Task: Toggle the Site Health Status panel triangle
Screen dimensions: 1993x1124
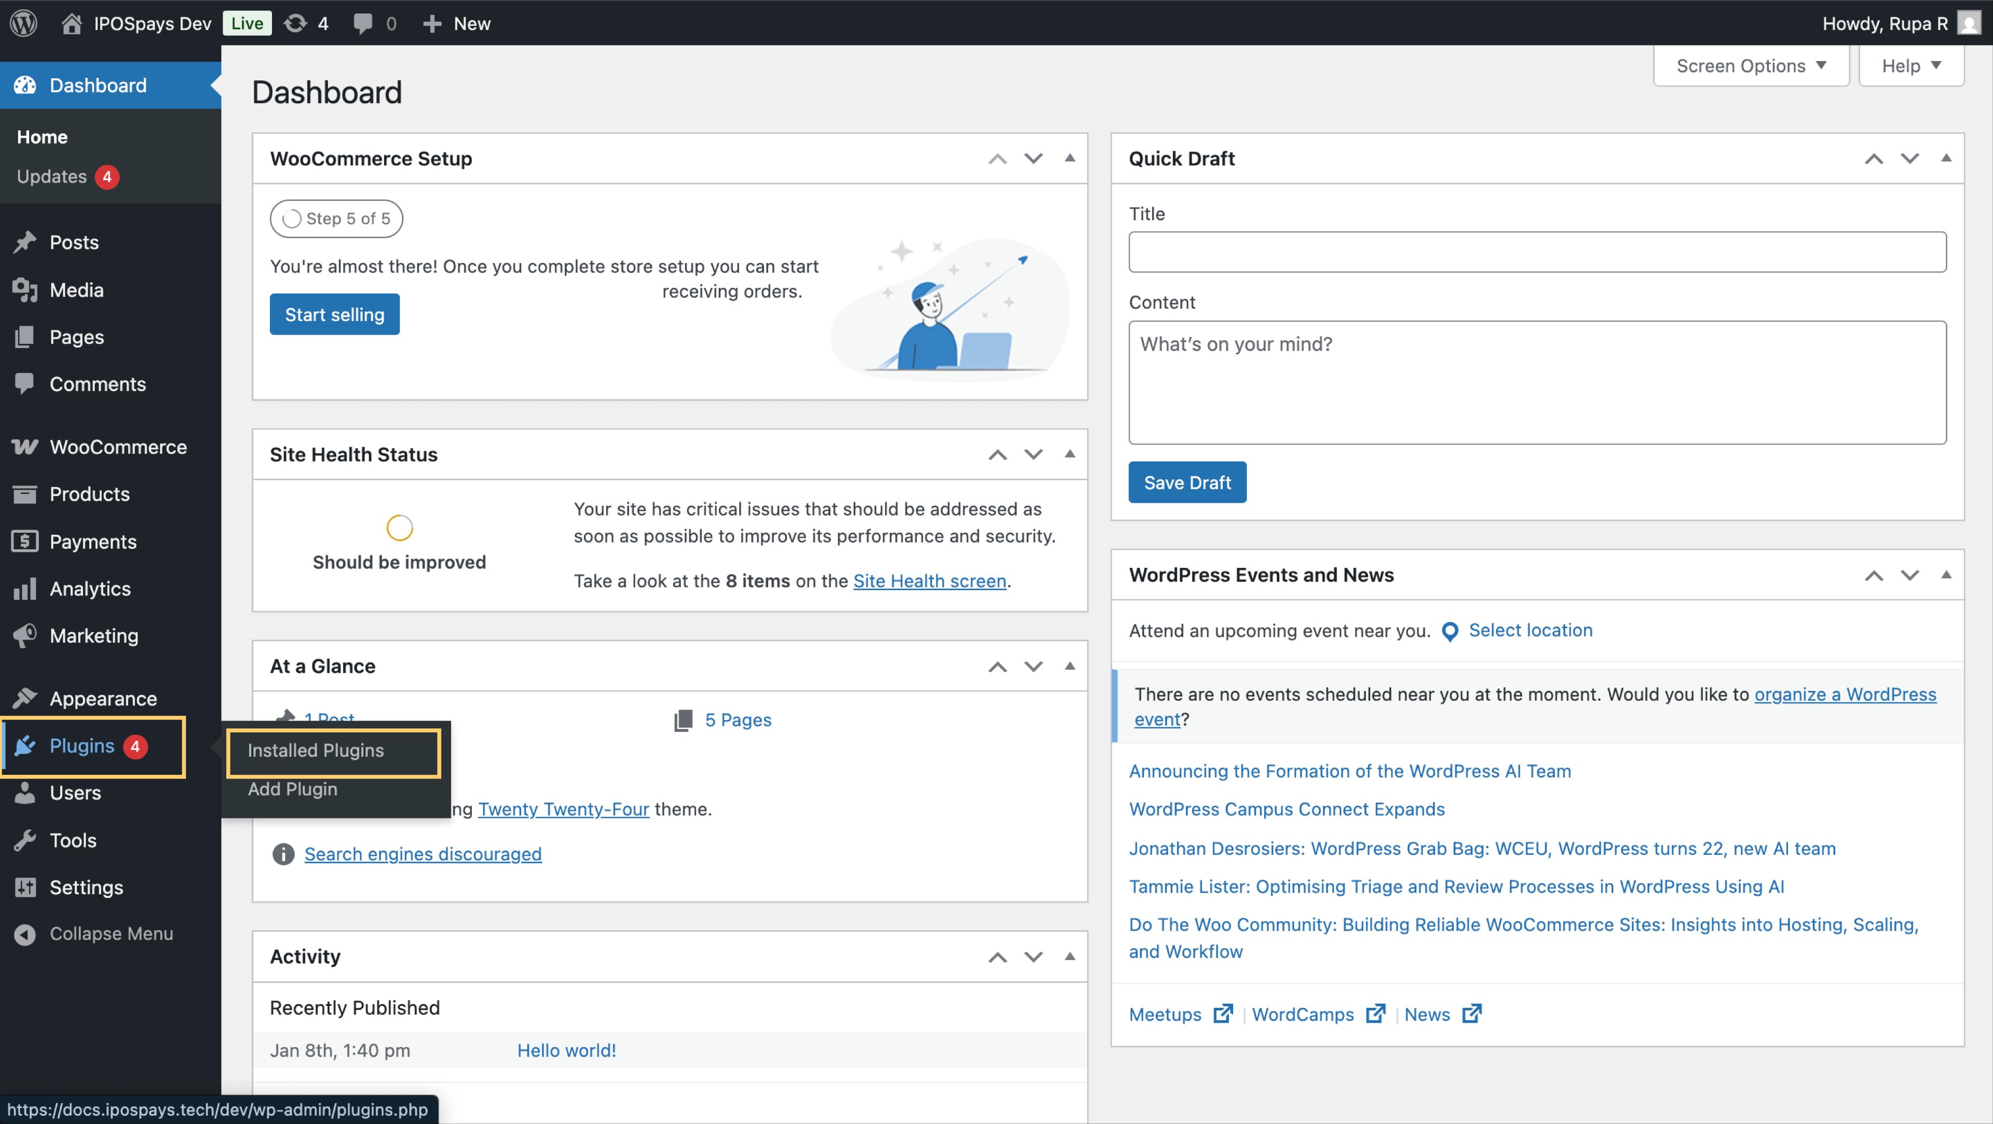Action: [1069, 454]
